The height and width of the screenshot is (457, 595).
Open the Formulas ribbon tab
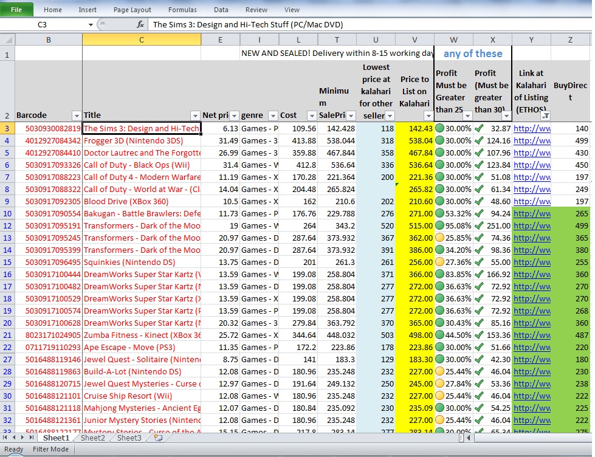pos(182,10)
